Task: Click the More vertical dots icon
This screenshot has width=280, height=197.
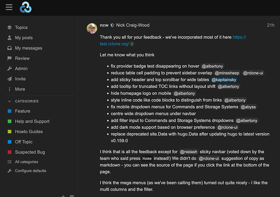Action: pos(9,89)
